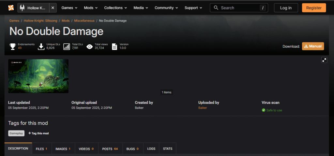Open Hollow Knight: Silksong breadcrumb link
Image resolution: width=334 pixels, height=156 pixels.
tap(40, 21)
